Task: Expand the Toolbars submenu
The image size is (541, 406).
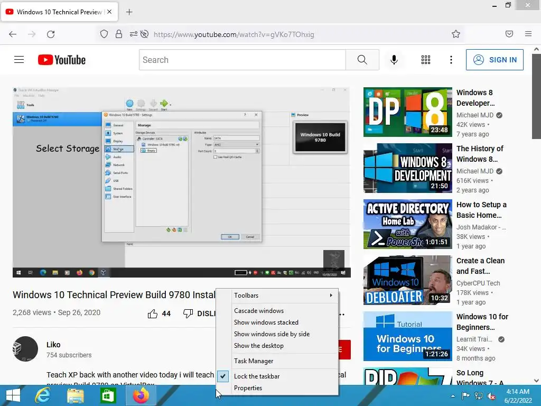Action: click(x=277, y=295)
